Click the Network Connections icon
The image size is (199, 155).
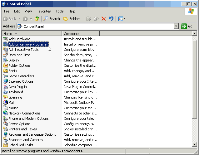[x=6, y=113]
